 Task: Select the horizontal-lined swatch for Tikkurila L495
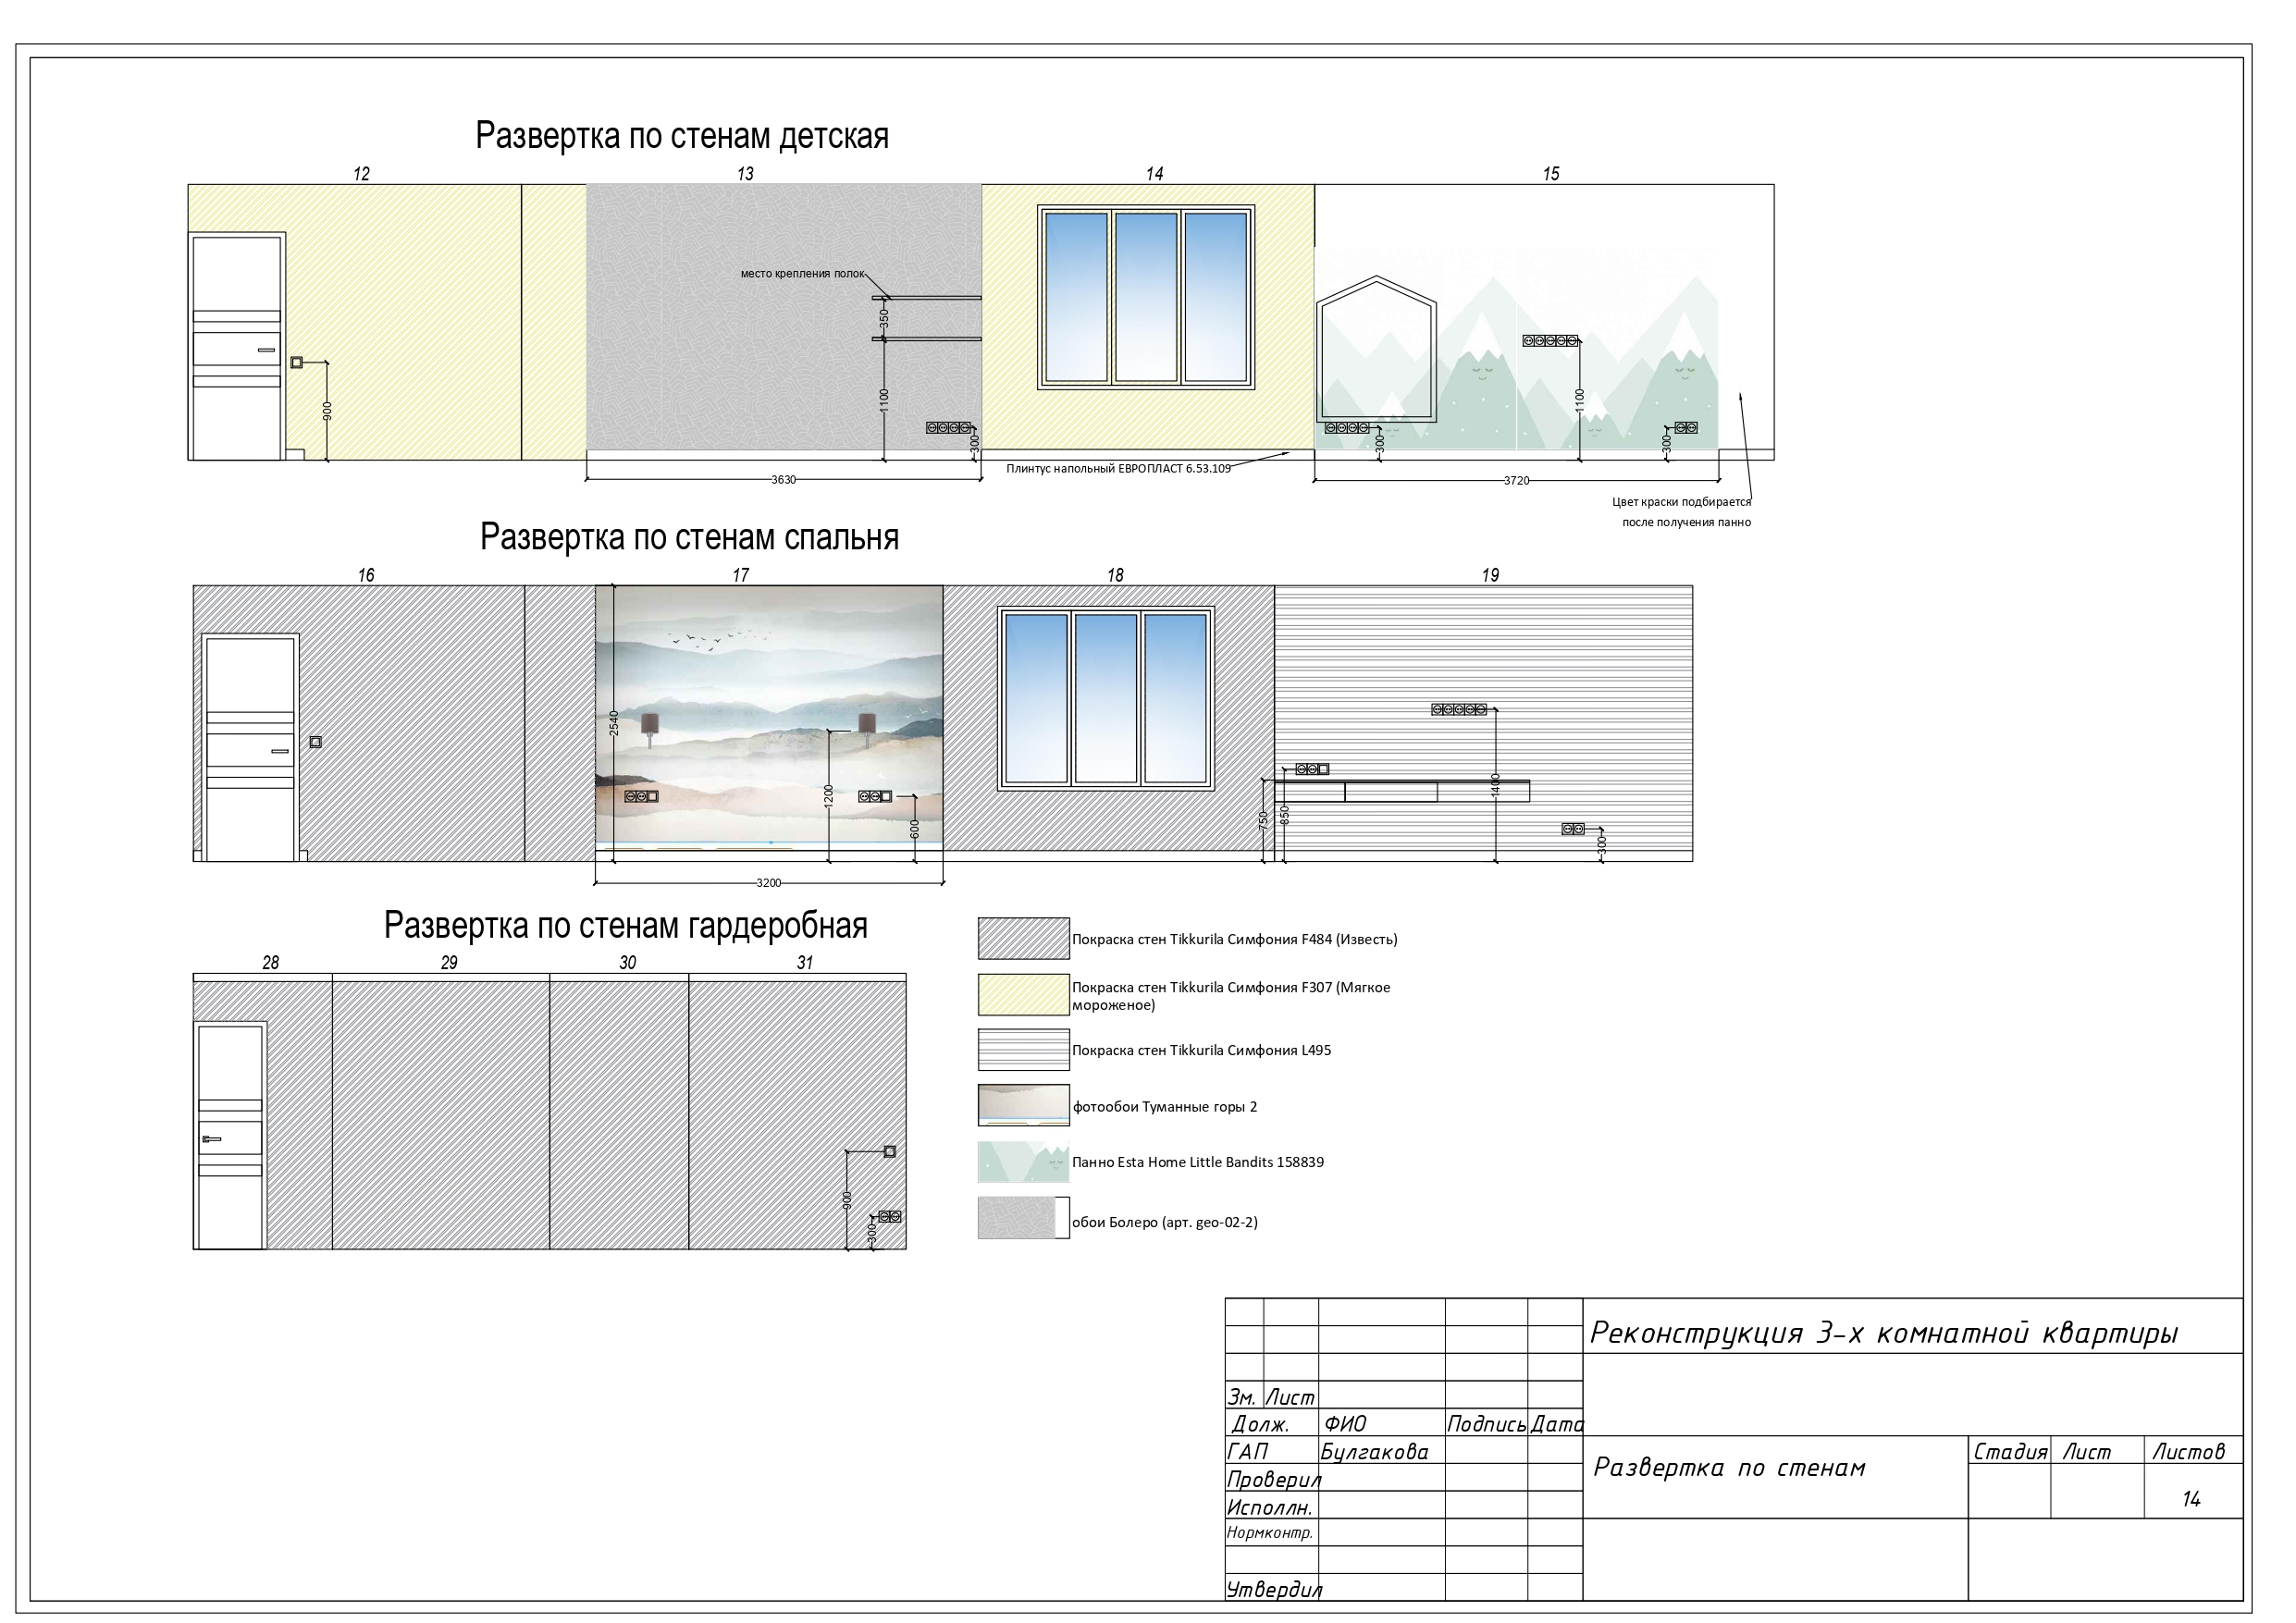[1023, 1050]
